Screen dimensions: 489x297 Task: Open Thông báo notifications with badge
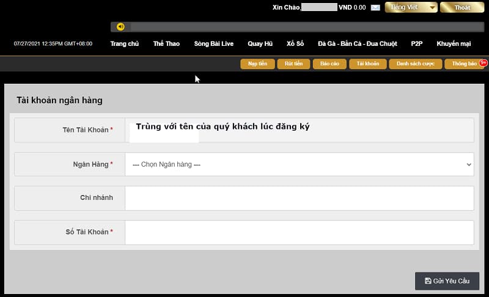coord(464,64)
